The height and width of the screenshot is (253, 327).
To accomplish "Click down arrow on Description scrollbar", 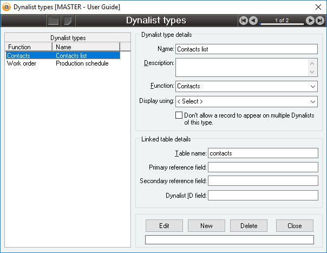I will [313, 72].
